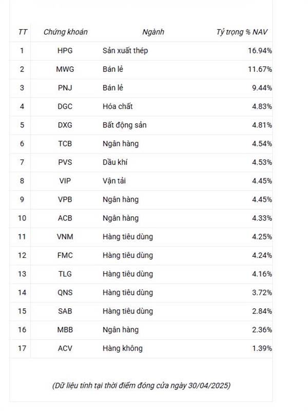
Task: Select Bất động sản in DXG row
Action: coord(124,125)
